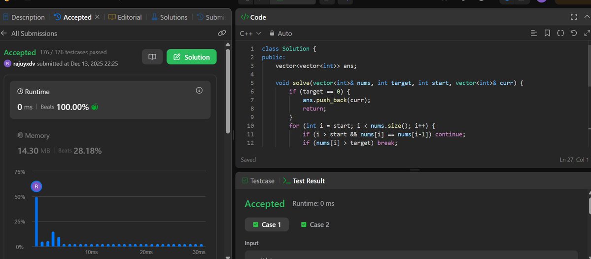Select the Case 2 button
This screenshot has height=259, width=591.
315,224
